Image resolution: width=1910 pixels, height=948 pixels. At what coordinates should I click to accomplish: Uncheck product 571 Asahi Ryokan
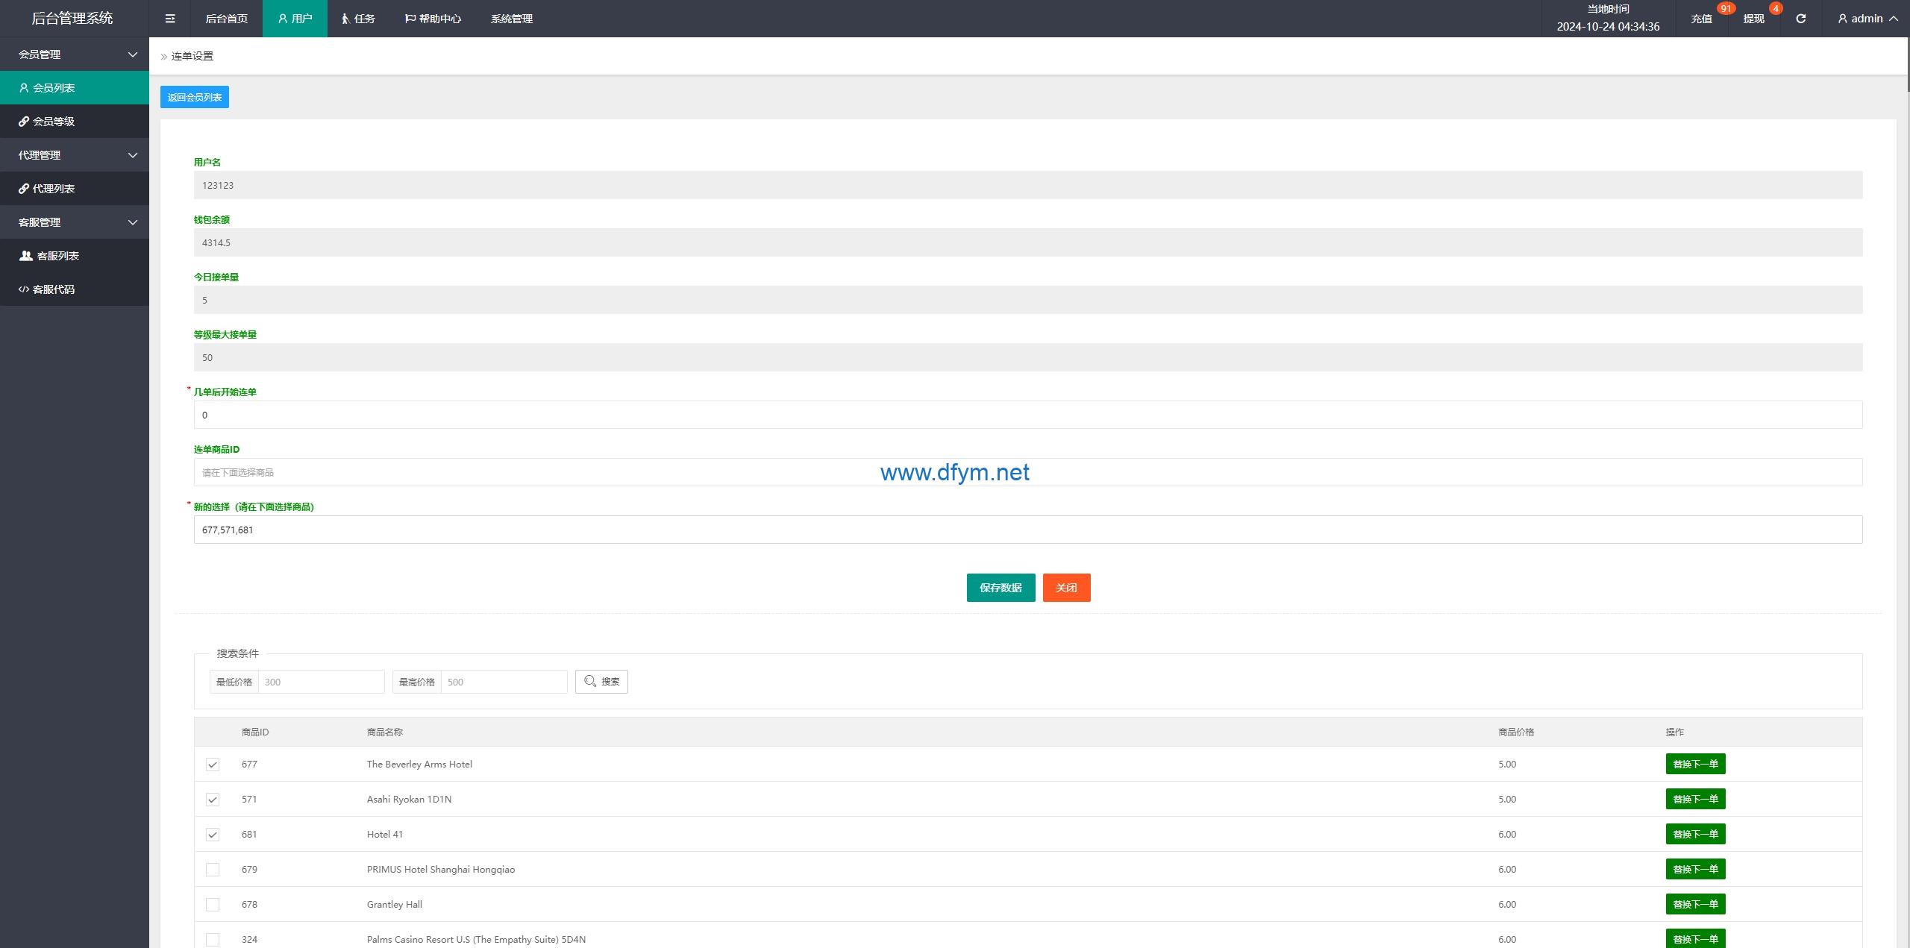tap(213, 800)
